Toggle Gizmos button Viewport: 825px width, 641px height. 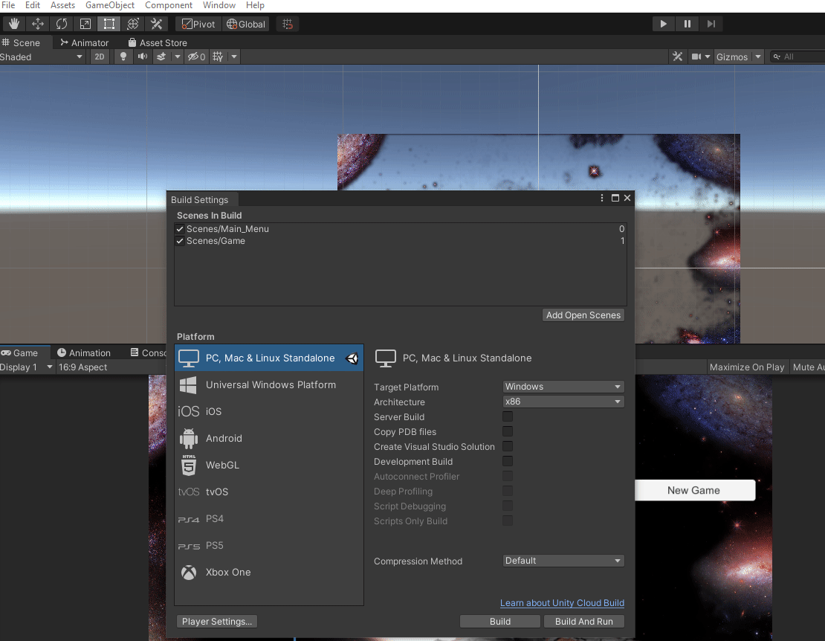coord(732,57)
